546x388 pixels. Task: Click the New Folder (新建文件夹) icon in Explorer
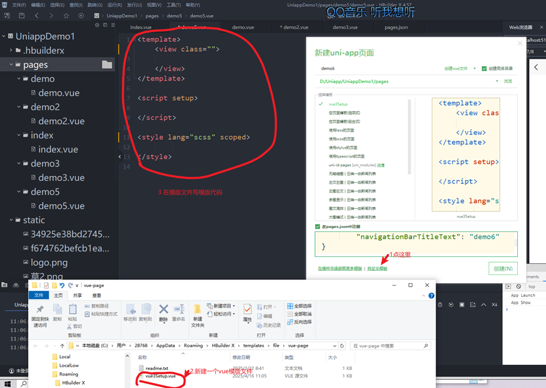(x=197, y=309)
